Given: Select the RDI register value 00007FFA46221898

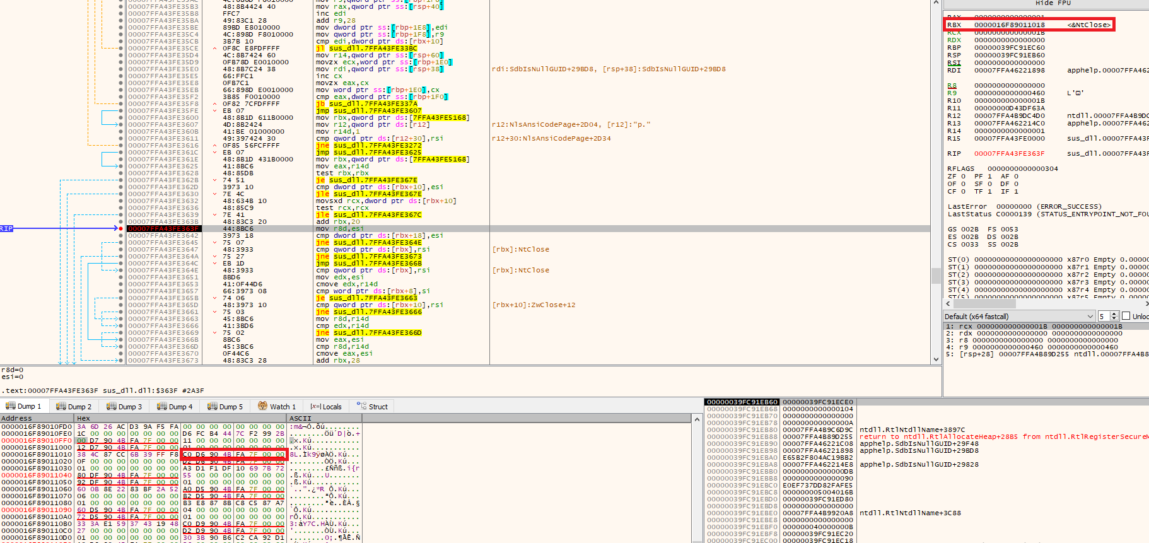Looking at the screenshot, I should (1009, 70).
